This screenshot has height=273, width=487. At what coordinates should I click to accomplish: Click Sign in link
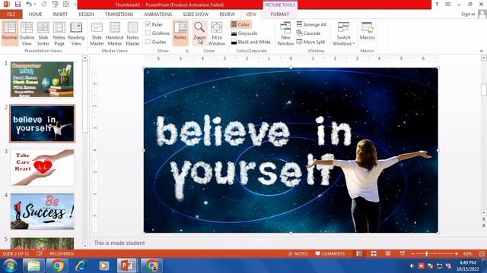tap(468, 14)
